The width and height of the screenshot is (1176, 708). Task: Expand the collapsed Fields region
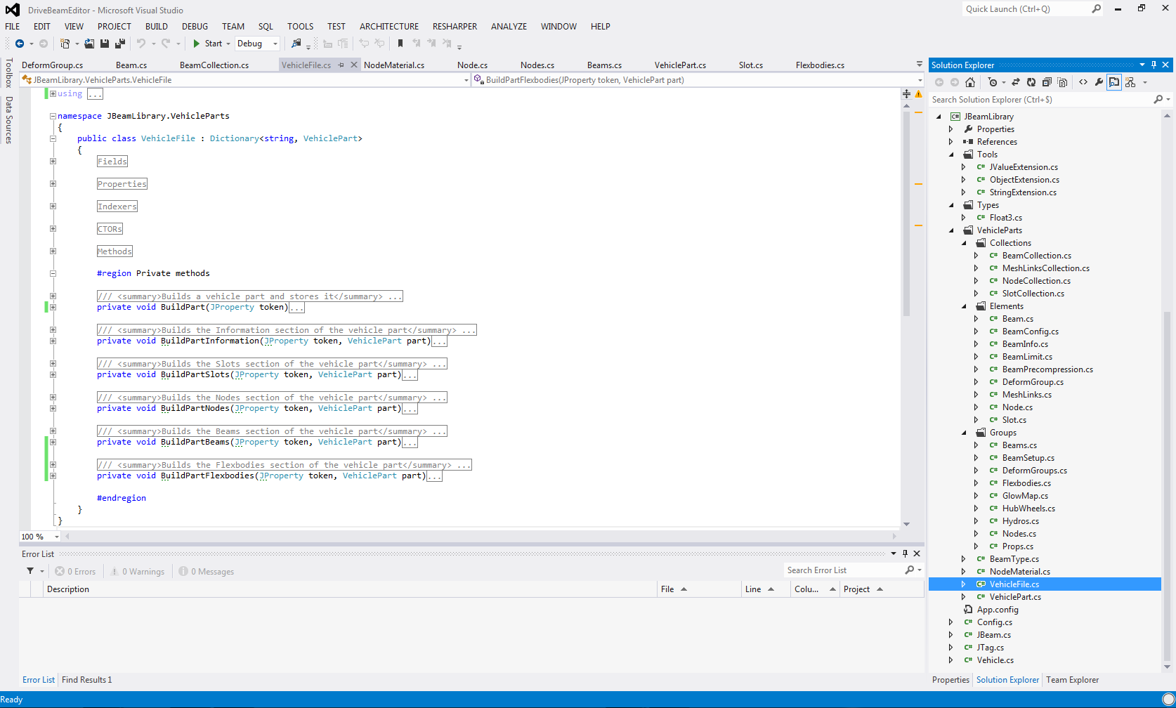pos(53,162)
